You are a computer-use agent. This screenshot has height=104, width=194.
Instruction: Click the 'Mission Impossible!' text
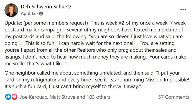coord(167,80)
